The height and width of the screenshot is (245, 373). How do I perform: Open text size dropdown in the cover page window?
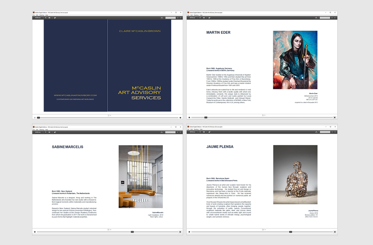162,17
